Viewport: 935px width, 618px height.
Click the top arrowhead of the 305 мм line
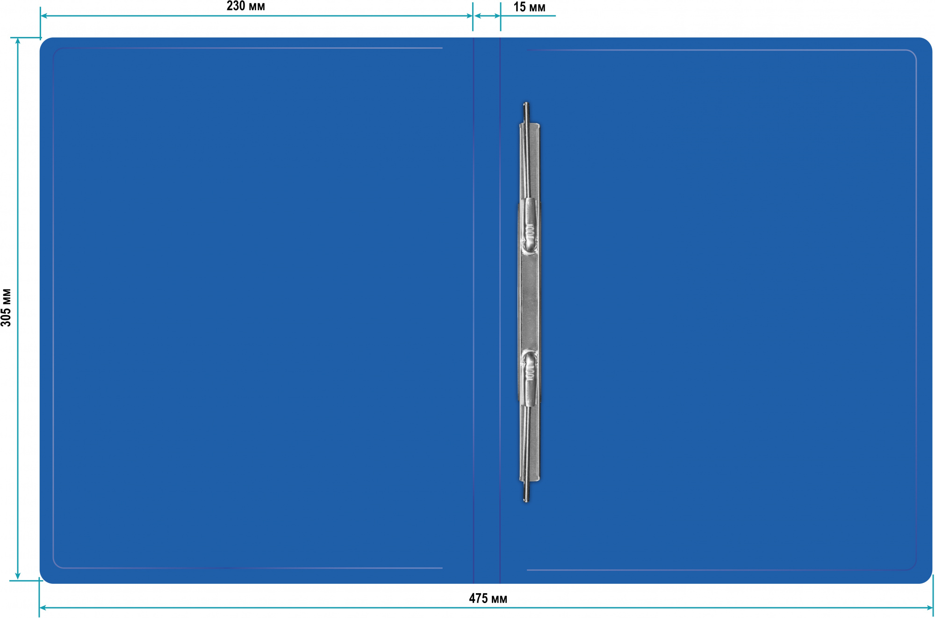point(18,41)
